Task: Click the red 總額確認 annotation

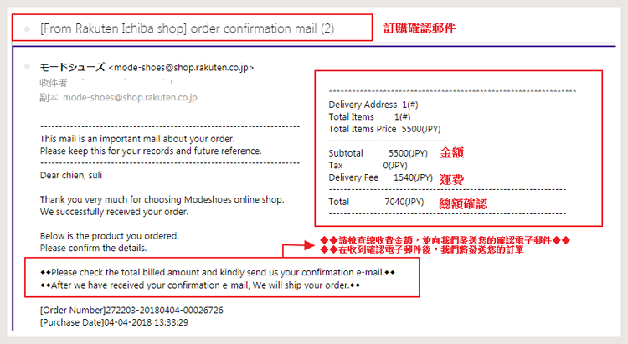Action: 463,204
